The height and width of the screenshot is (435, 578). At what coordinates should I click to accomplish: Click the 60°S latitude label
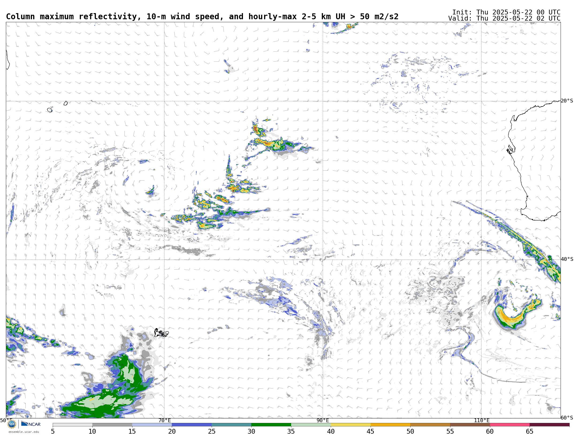coord(567,418)
